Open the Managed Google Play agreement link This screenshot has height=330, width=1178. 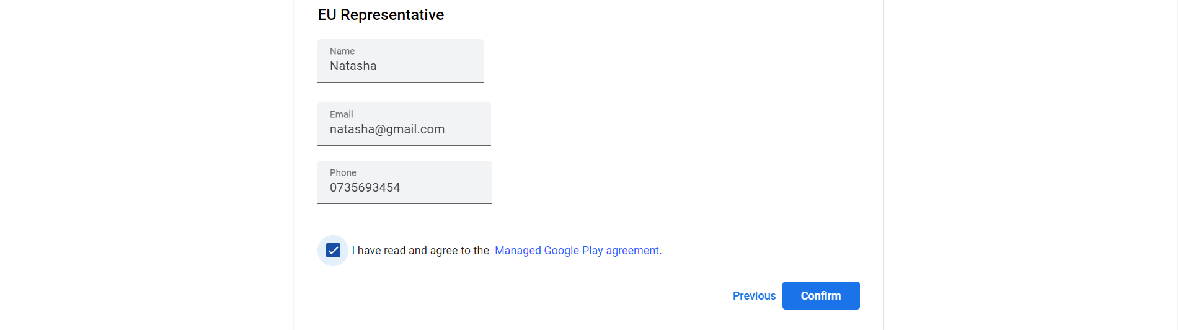(x=577, y=251)
